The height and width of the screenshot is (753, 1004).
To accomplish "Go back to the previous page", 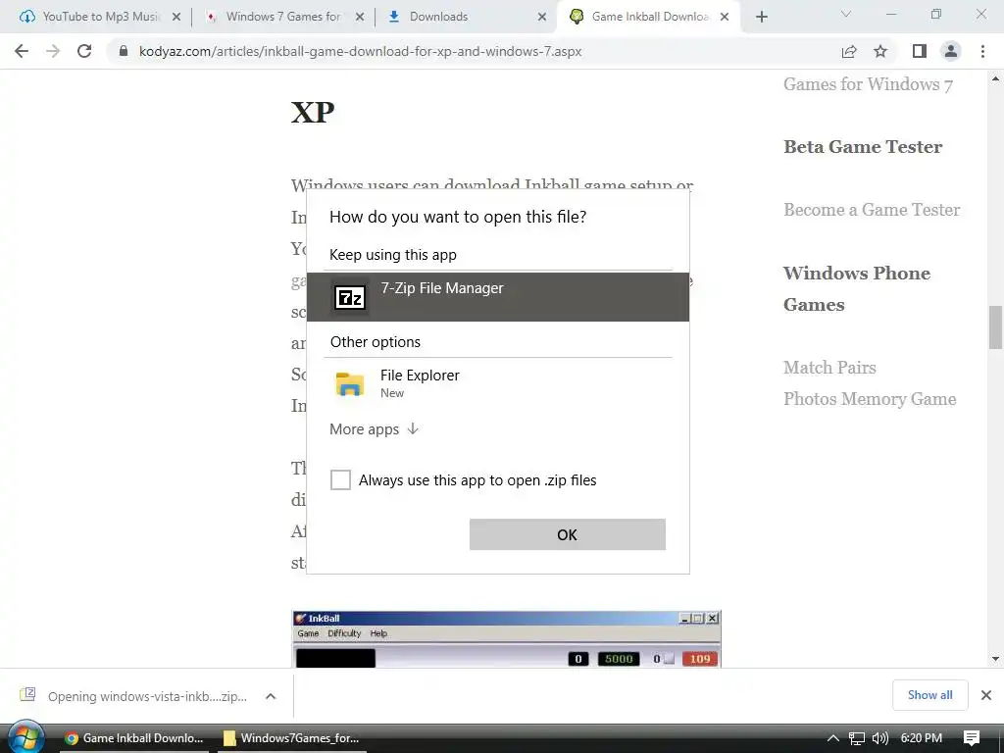I will click(22, 51).
